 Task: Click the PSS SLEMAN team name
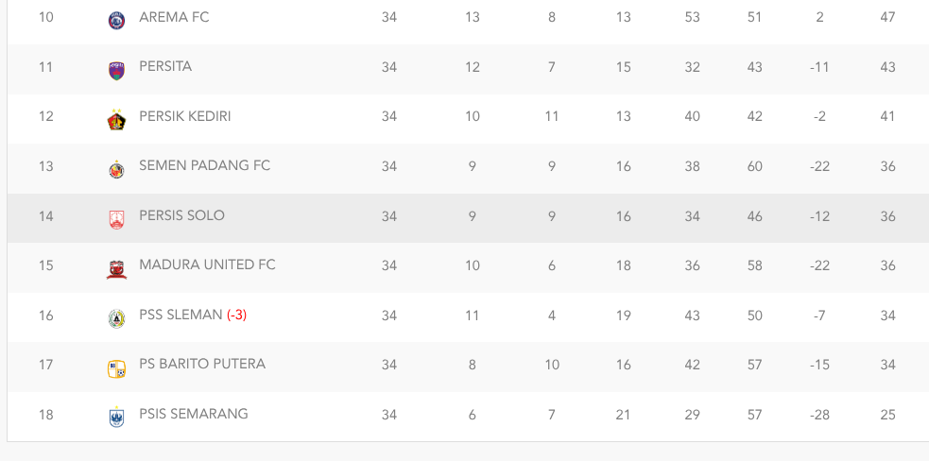181,315
